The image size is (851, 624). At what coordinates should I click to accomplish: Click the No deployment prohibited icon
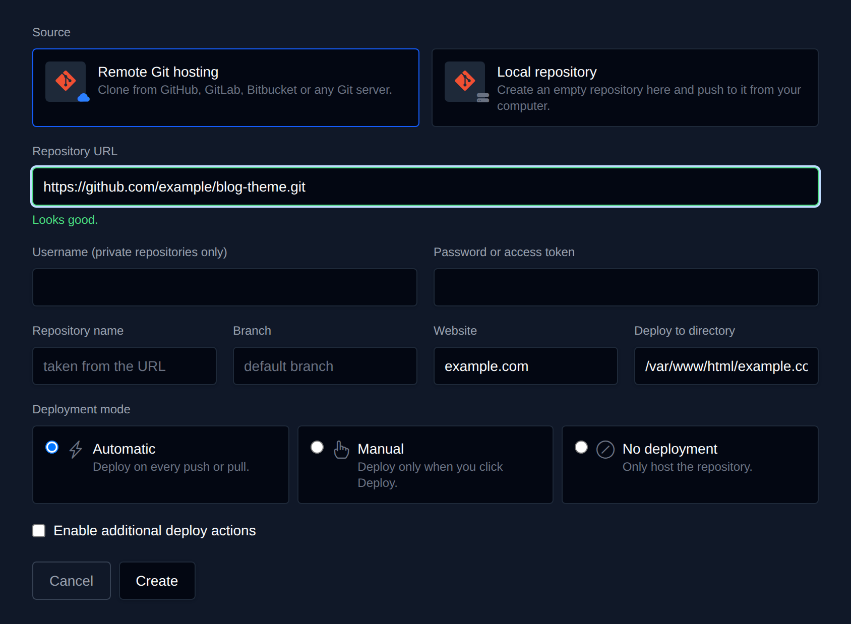[x=605, y=449]
